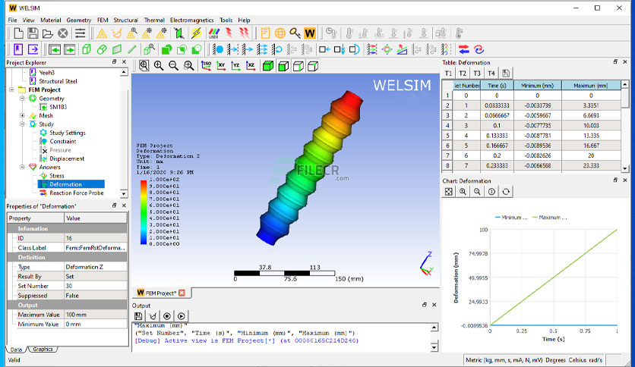Screen dimensions: 635x367
Task: Click the USER colored-stripes icon
Action: pyautogui.click(x=214, y=33)
